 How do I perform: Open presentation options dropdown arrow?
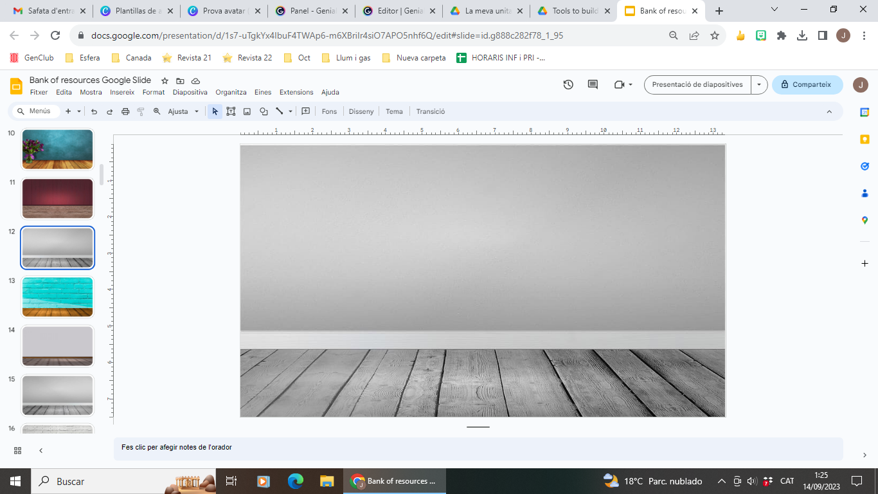click(x=759, y=84)
